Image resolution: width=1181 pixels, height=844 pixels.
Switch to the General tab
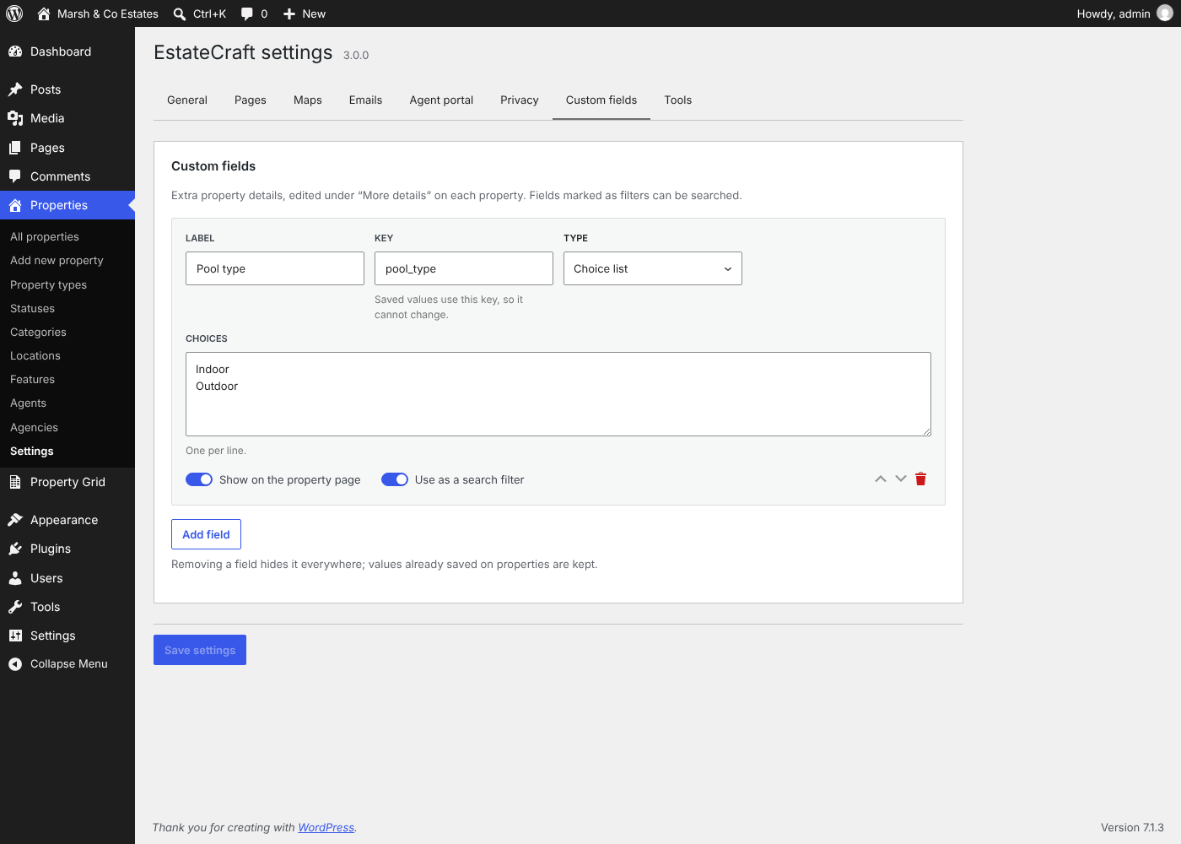[x=187, y=100]
